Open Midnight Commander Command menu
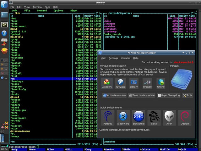 pos(42,11)
